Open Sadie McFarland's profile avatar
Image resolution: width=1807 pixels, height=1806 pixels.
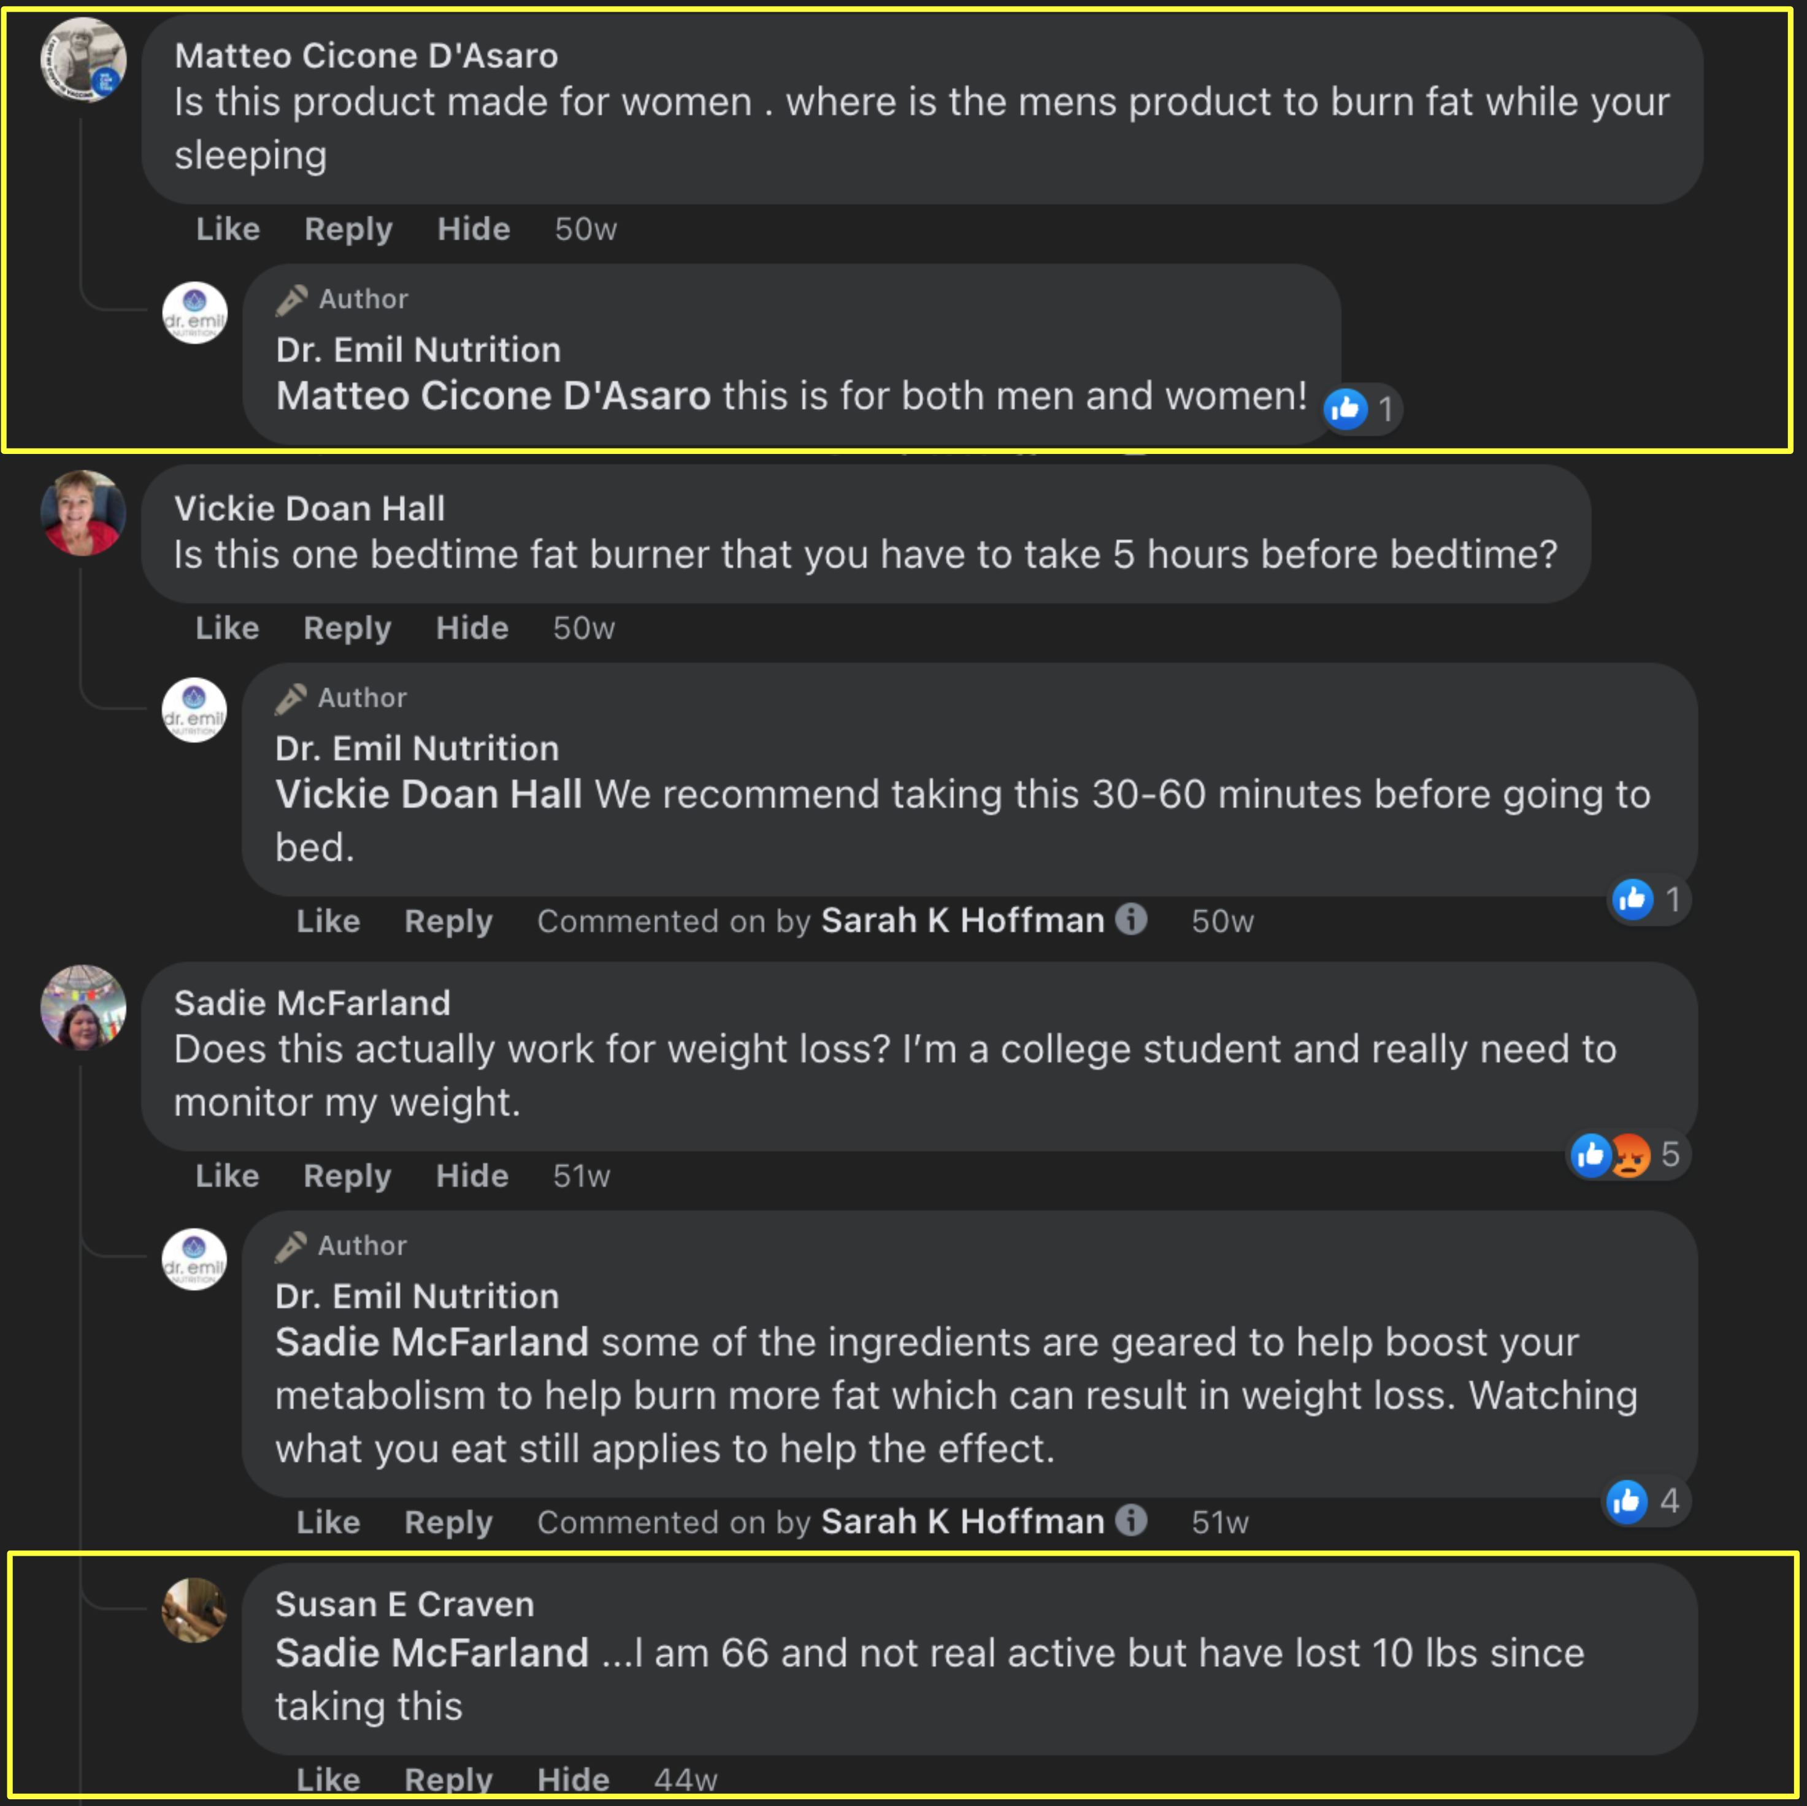82,1007
